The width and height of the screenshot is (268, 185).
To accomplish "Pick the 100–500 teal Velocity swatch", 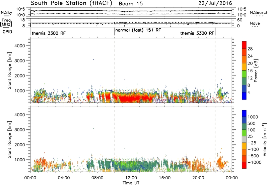I will [x=244, y=127].
